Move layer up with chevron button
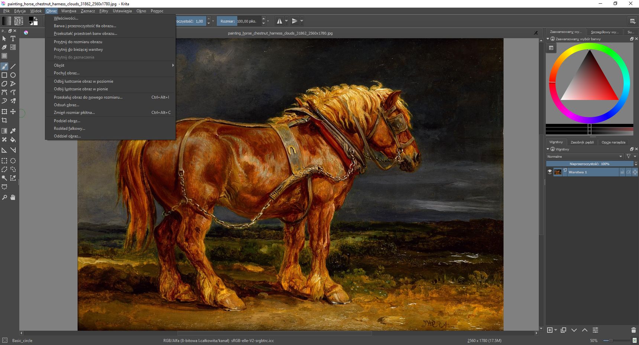 pos(585,330)
